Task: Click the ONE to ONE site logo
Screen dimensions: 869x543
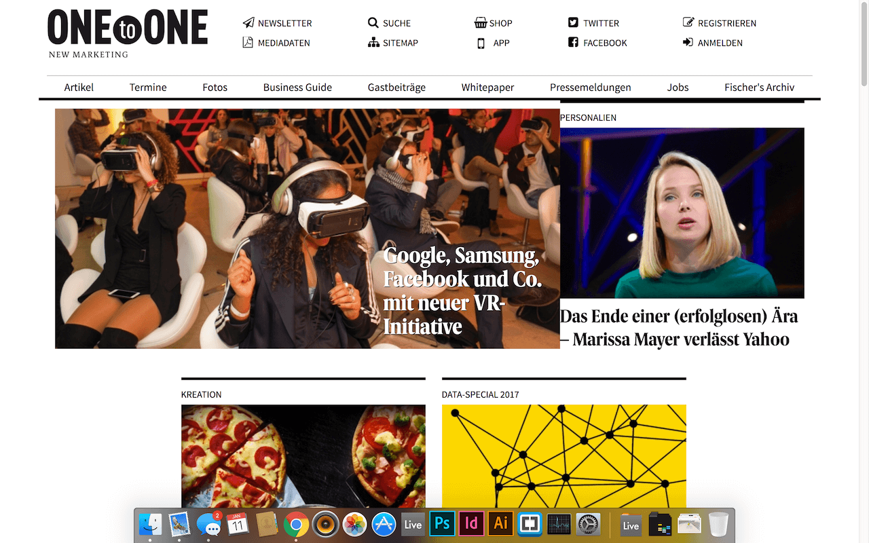Action: point(128,33)
